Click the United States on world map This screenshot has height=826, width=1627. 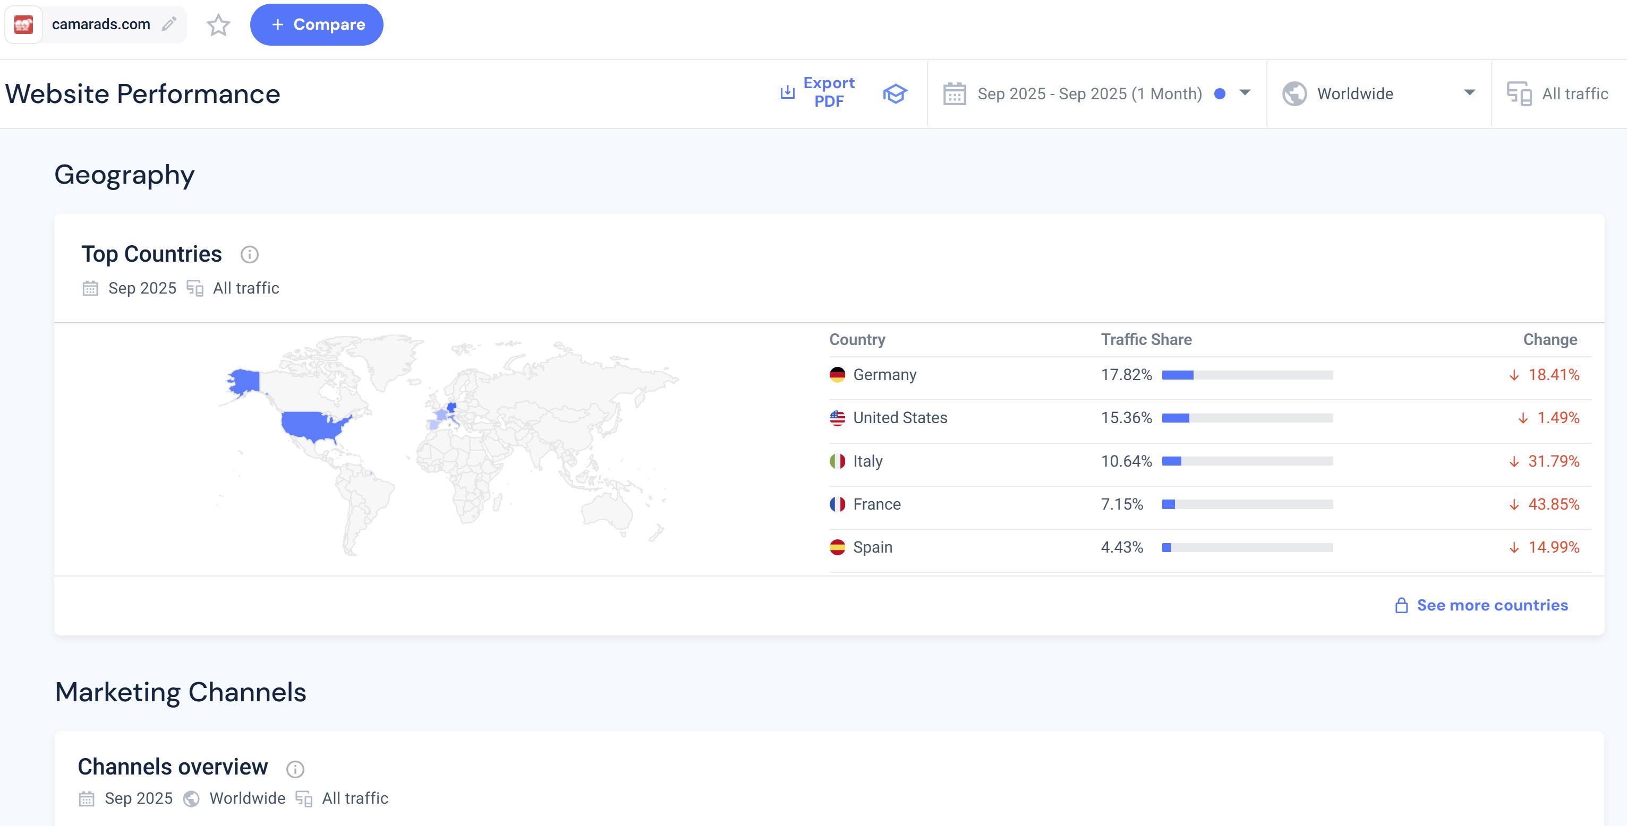(313, 424)
